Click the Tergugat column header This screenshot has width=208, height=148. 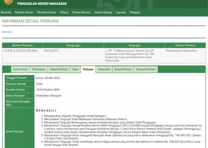coord(134,45)
